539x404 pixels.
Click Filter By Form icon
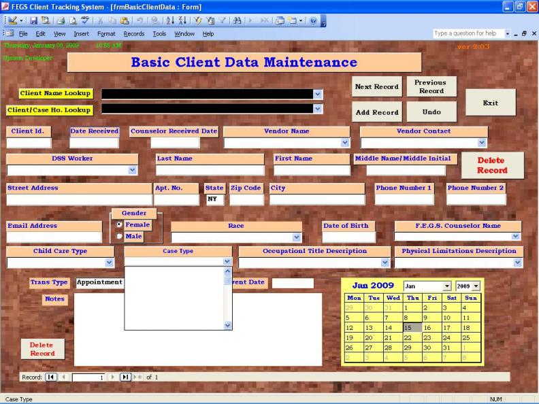(x=210, y=20)
